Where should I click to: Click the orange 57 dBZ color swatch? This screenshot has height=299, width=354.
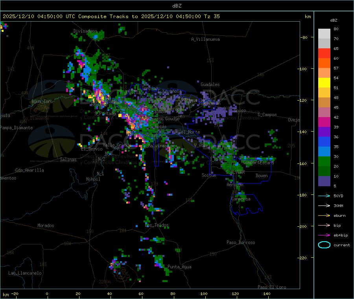[324, 63]
